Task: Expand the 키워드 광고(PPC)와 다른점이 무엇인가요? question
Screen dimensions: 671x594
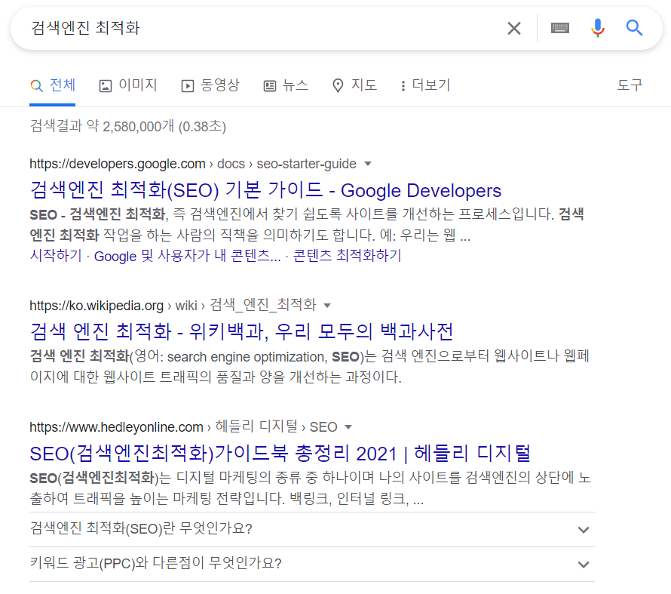Action: (312, 564)
